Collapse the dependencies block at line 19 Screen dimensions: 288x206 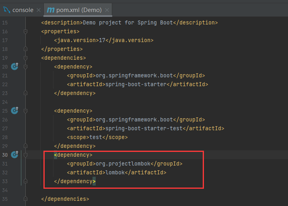pyautogui.click(x=25, y=58)
